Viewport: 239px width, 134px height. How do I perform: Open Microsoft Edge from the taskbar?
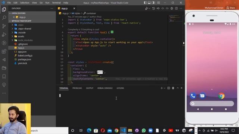(x=89, y=130)
